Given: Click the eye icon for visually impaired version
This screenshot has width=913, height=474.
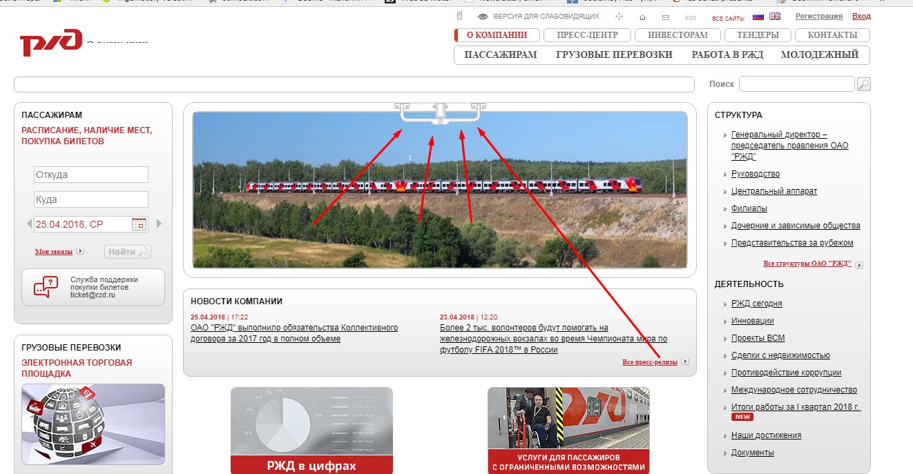Looking at the screenshot, I should pos(483,17).
